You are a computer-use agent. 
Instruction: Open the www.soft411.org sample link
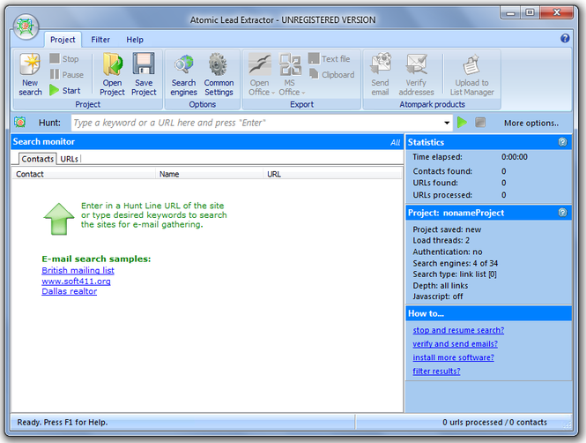76,281
